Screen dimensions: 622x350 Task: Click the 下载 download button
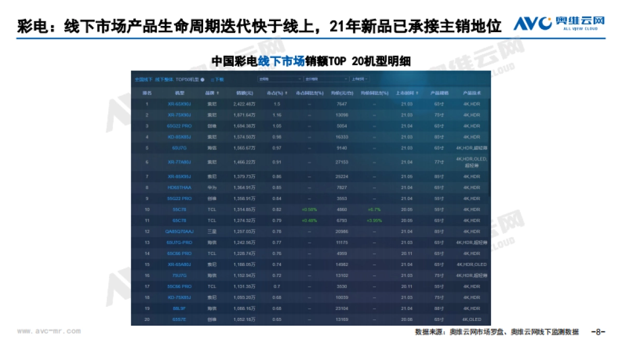click(x=219, y=79)
